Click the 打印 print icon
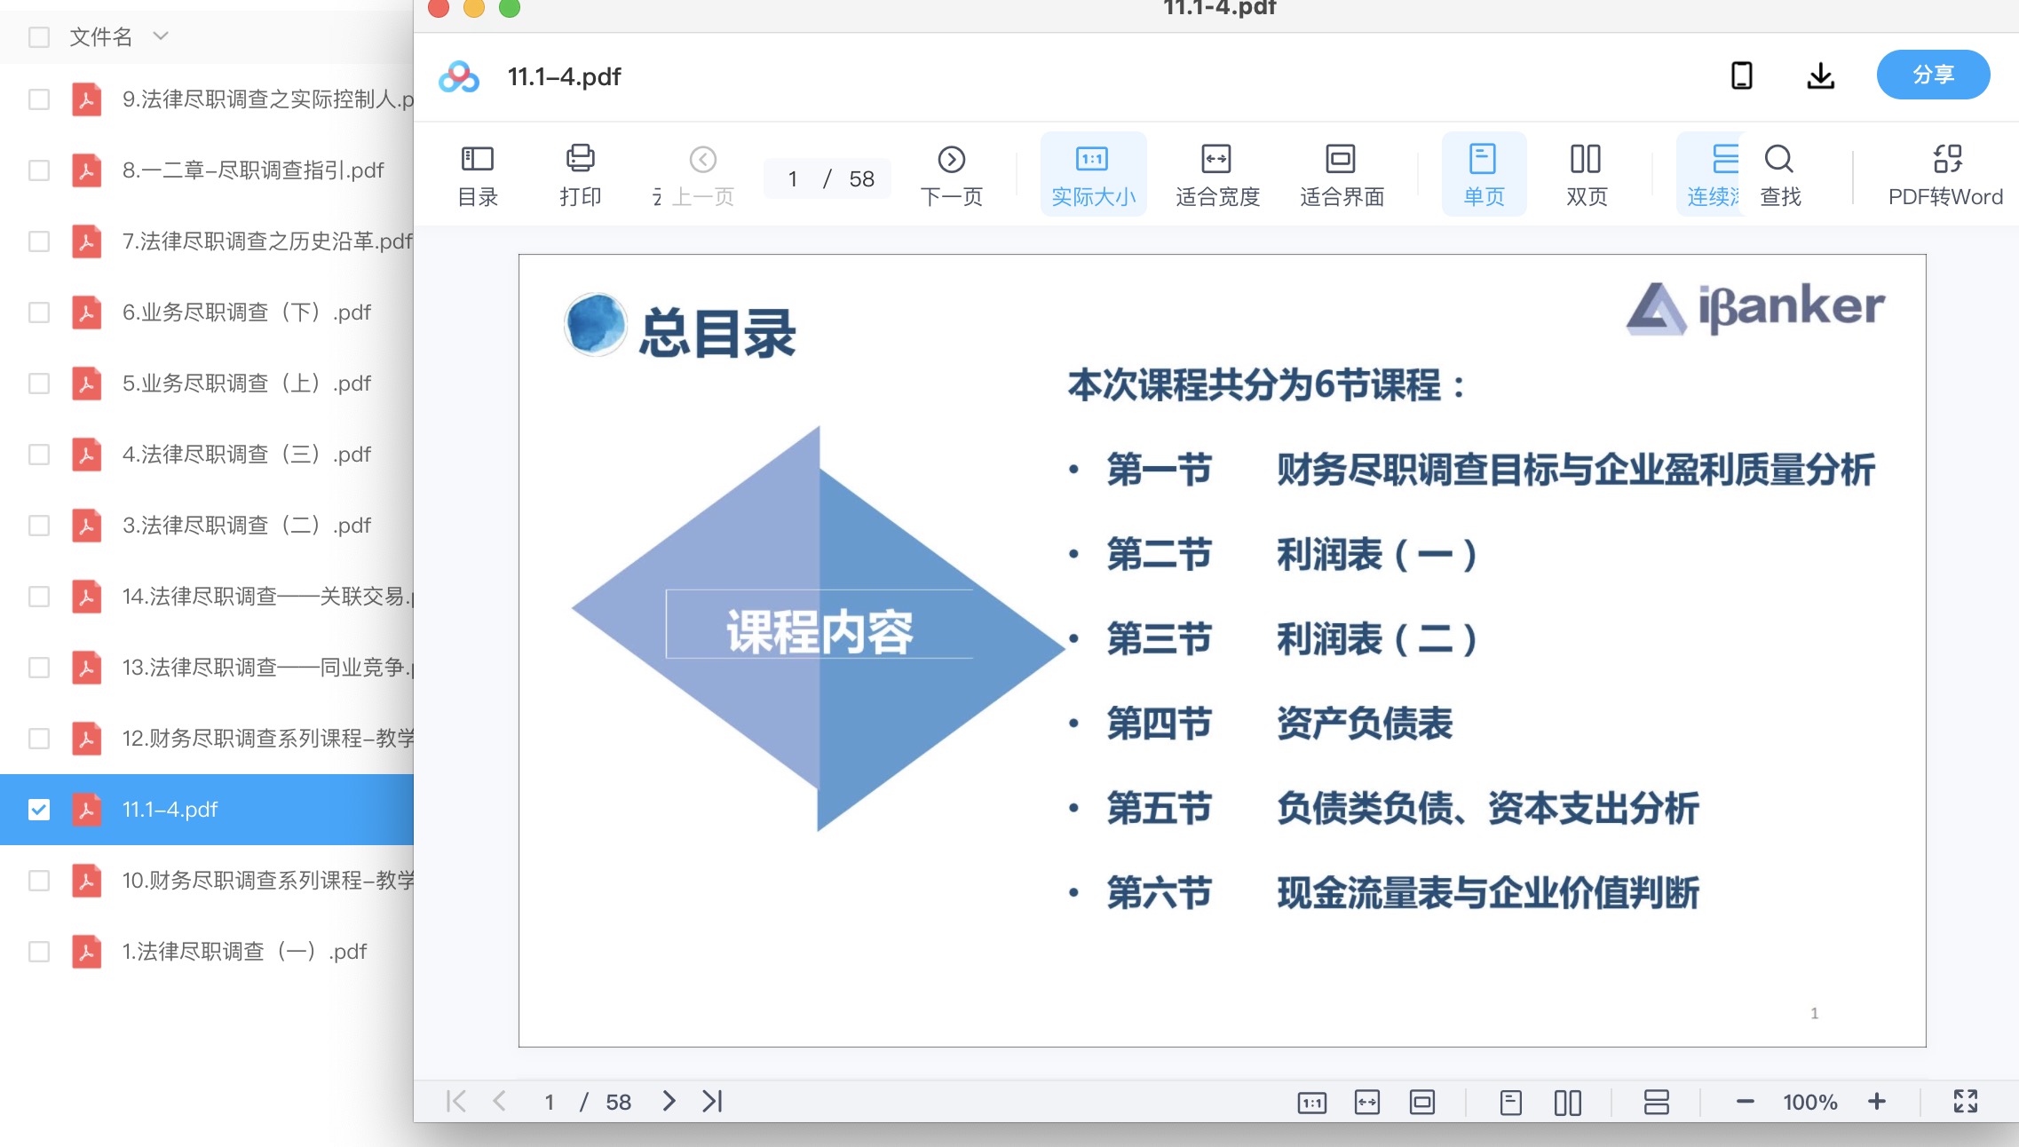Screen dimensions: 2019x1147 click(x=580, y=175)
